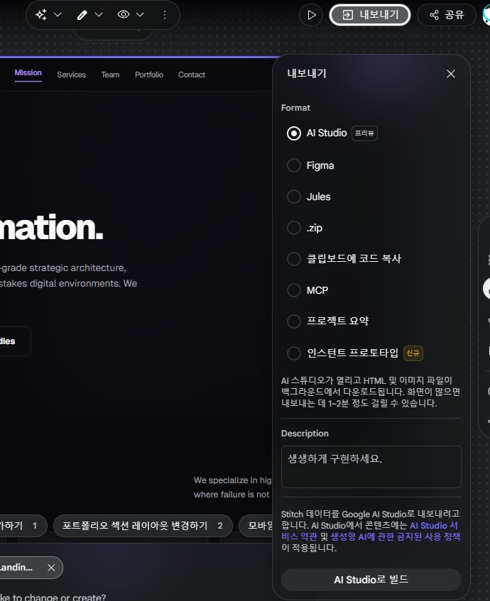Open the three-dot more options menu
490x601 pixels.
(x=165, y=15)
